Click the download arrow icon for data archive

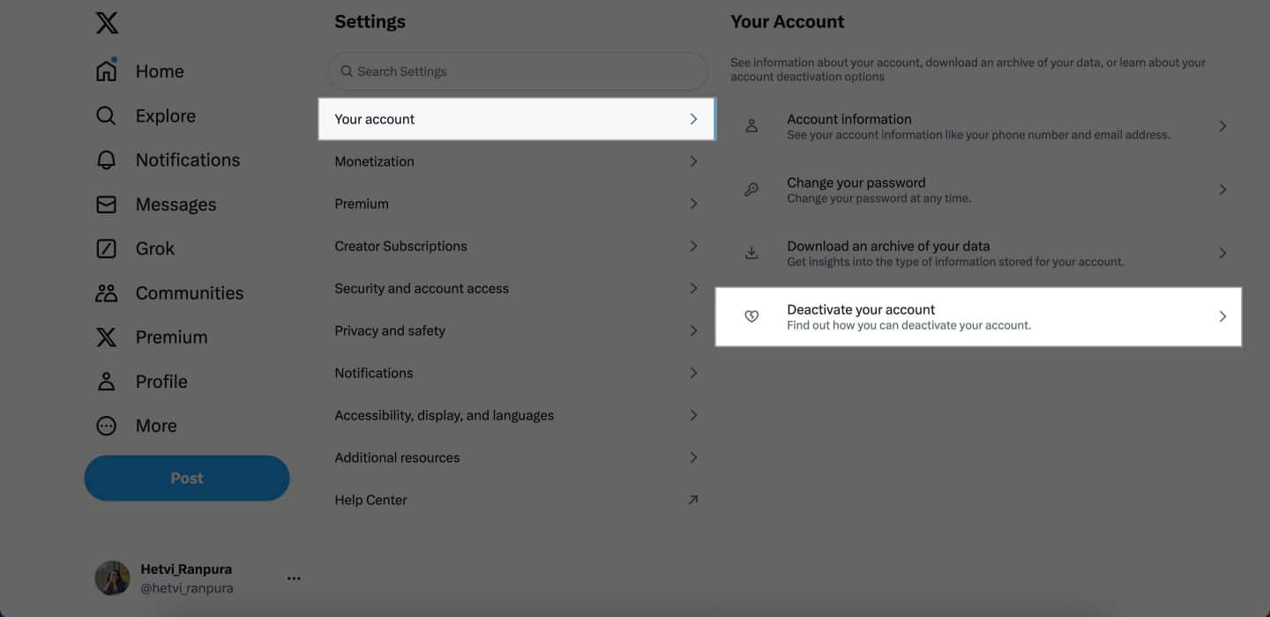(x=751, y=253)
